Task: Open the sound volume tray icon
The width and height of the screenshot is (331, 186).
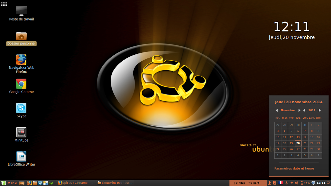Action: tap(296, 183)
